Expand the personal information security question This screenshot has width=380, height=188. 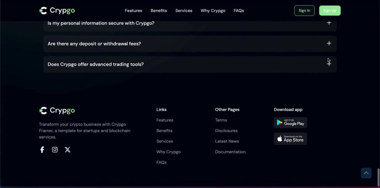click(x=329, y=23)
